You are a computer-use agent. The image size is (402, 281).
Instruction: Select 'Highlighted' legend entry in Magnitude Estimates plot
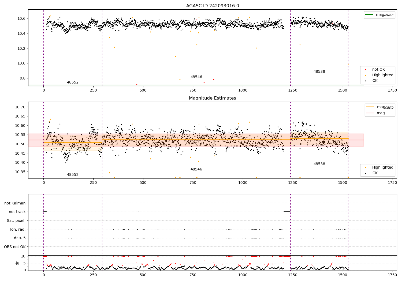pos(383,168)
